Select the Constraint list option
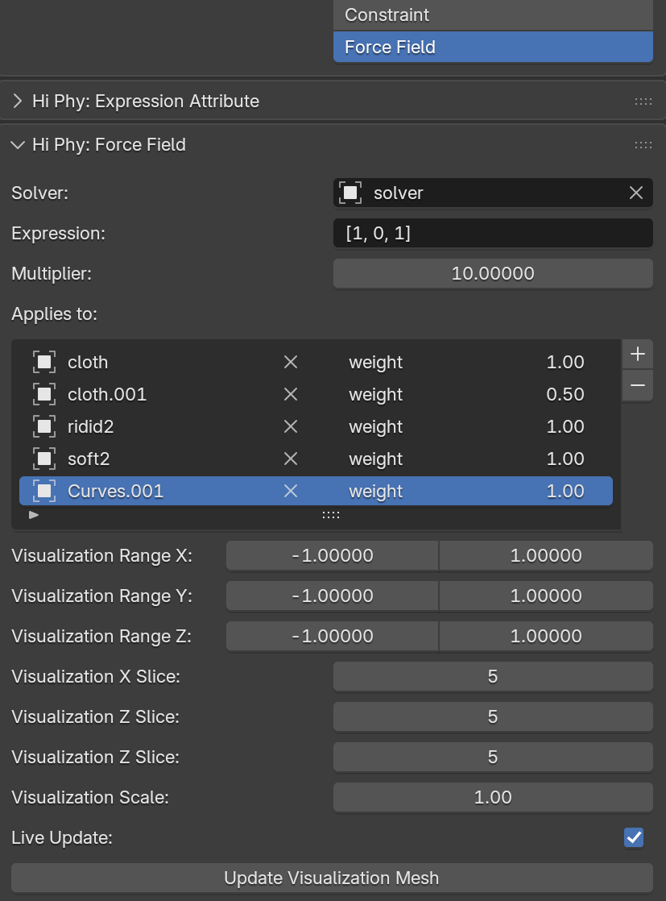The width and height of the screenshot is (666, 901). click(x=492, y=15)
